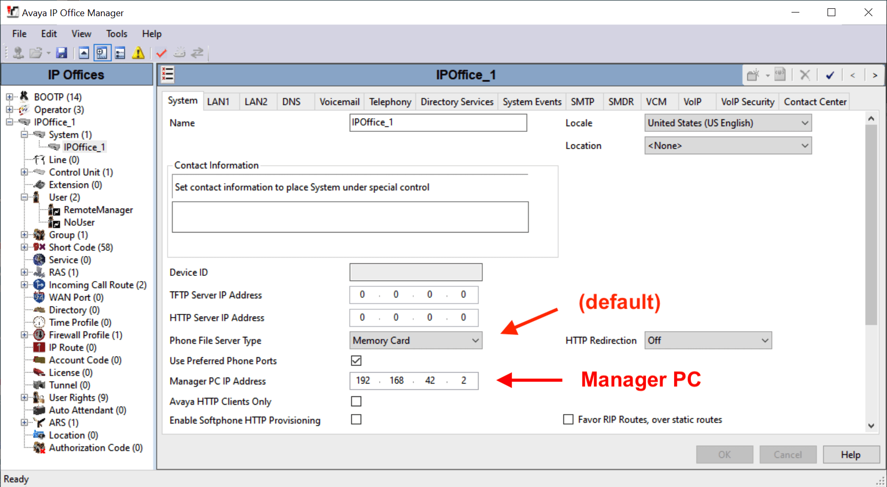The image size is (887, 487).
Task: Save the configuration using the floppy disk icon
Action: tap(62, 52)
